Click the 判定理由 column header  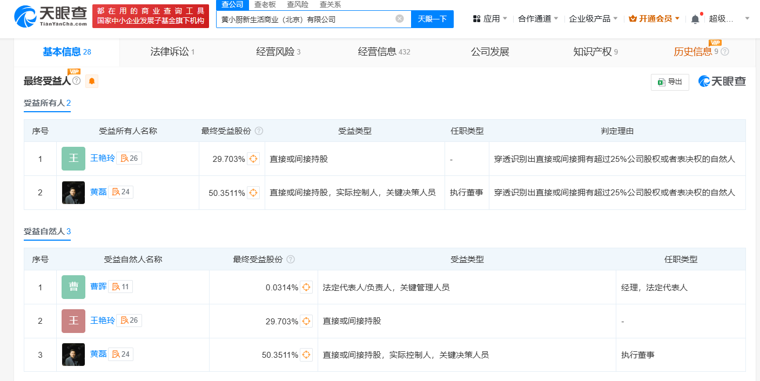pos(617,131)
